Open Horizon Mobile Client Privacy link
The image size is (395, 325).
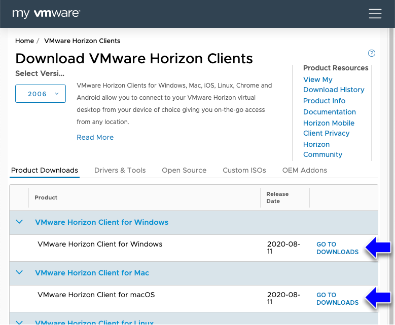pyautogui.click(x=329, y=128)
